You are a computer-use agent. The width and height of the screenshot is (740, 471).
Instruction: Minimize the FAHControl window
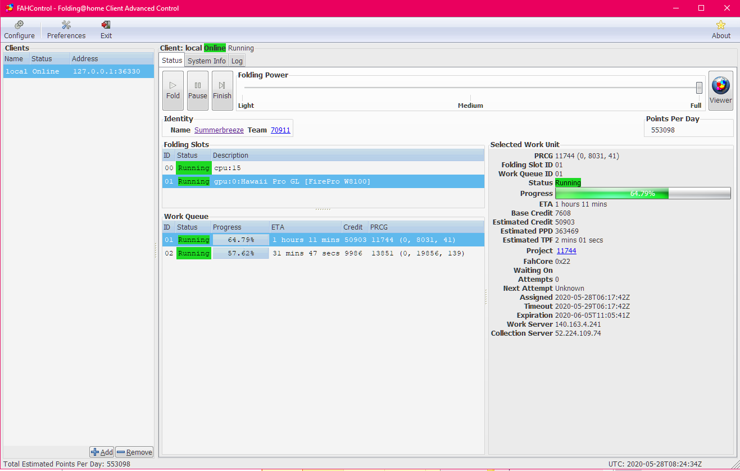(x=677, y=8)
